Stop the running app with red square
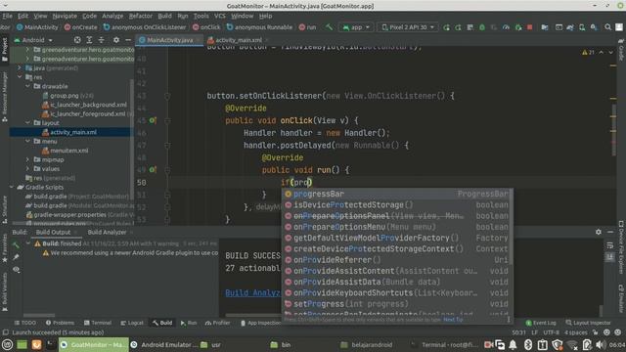 (x=530, y=27)
